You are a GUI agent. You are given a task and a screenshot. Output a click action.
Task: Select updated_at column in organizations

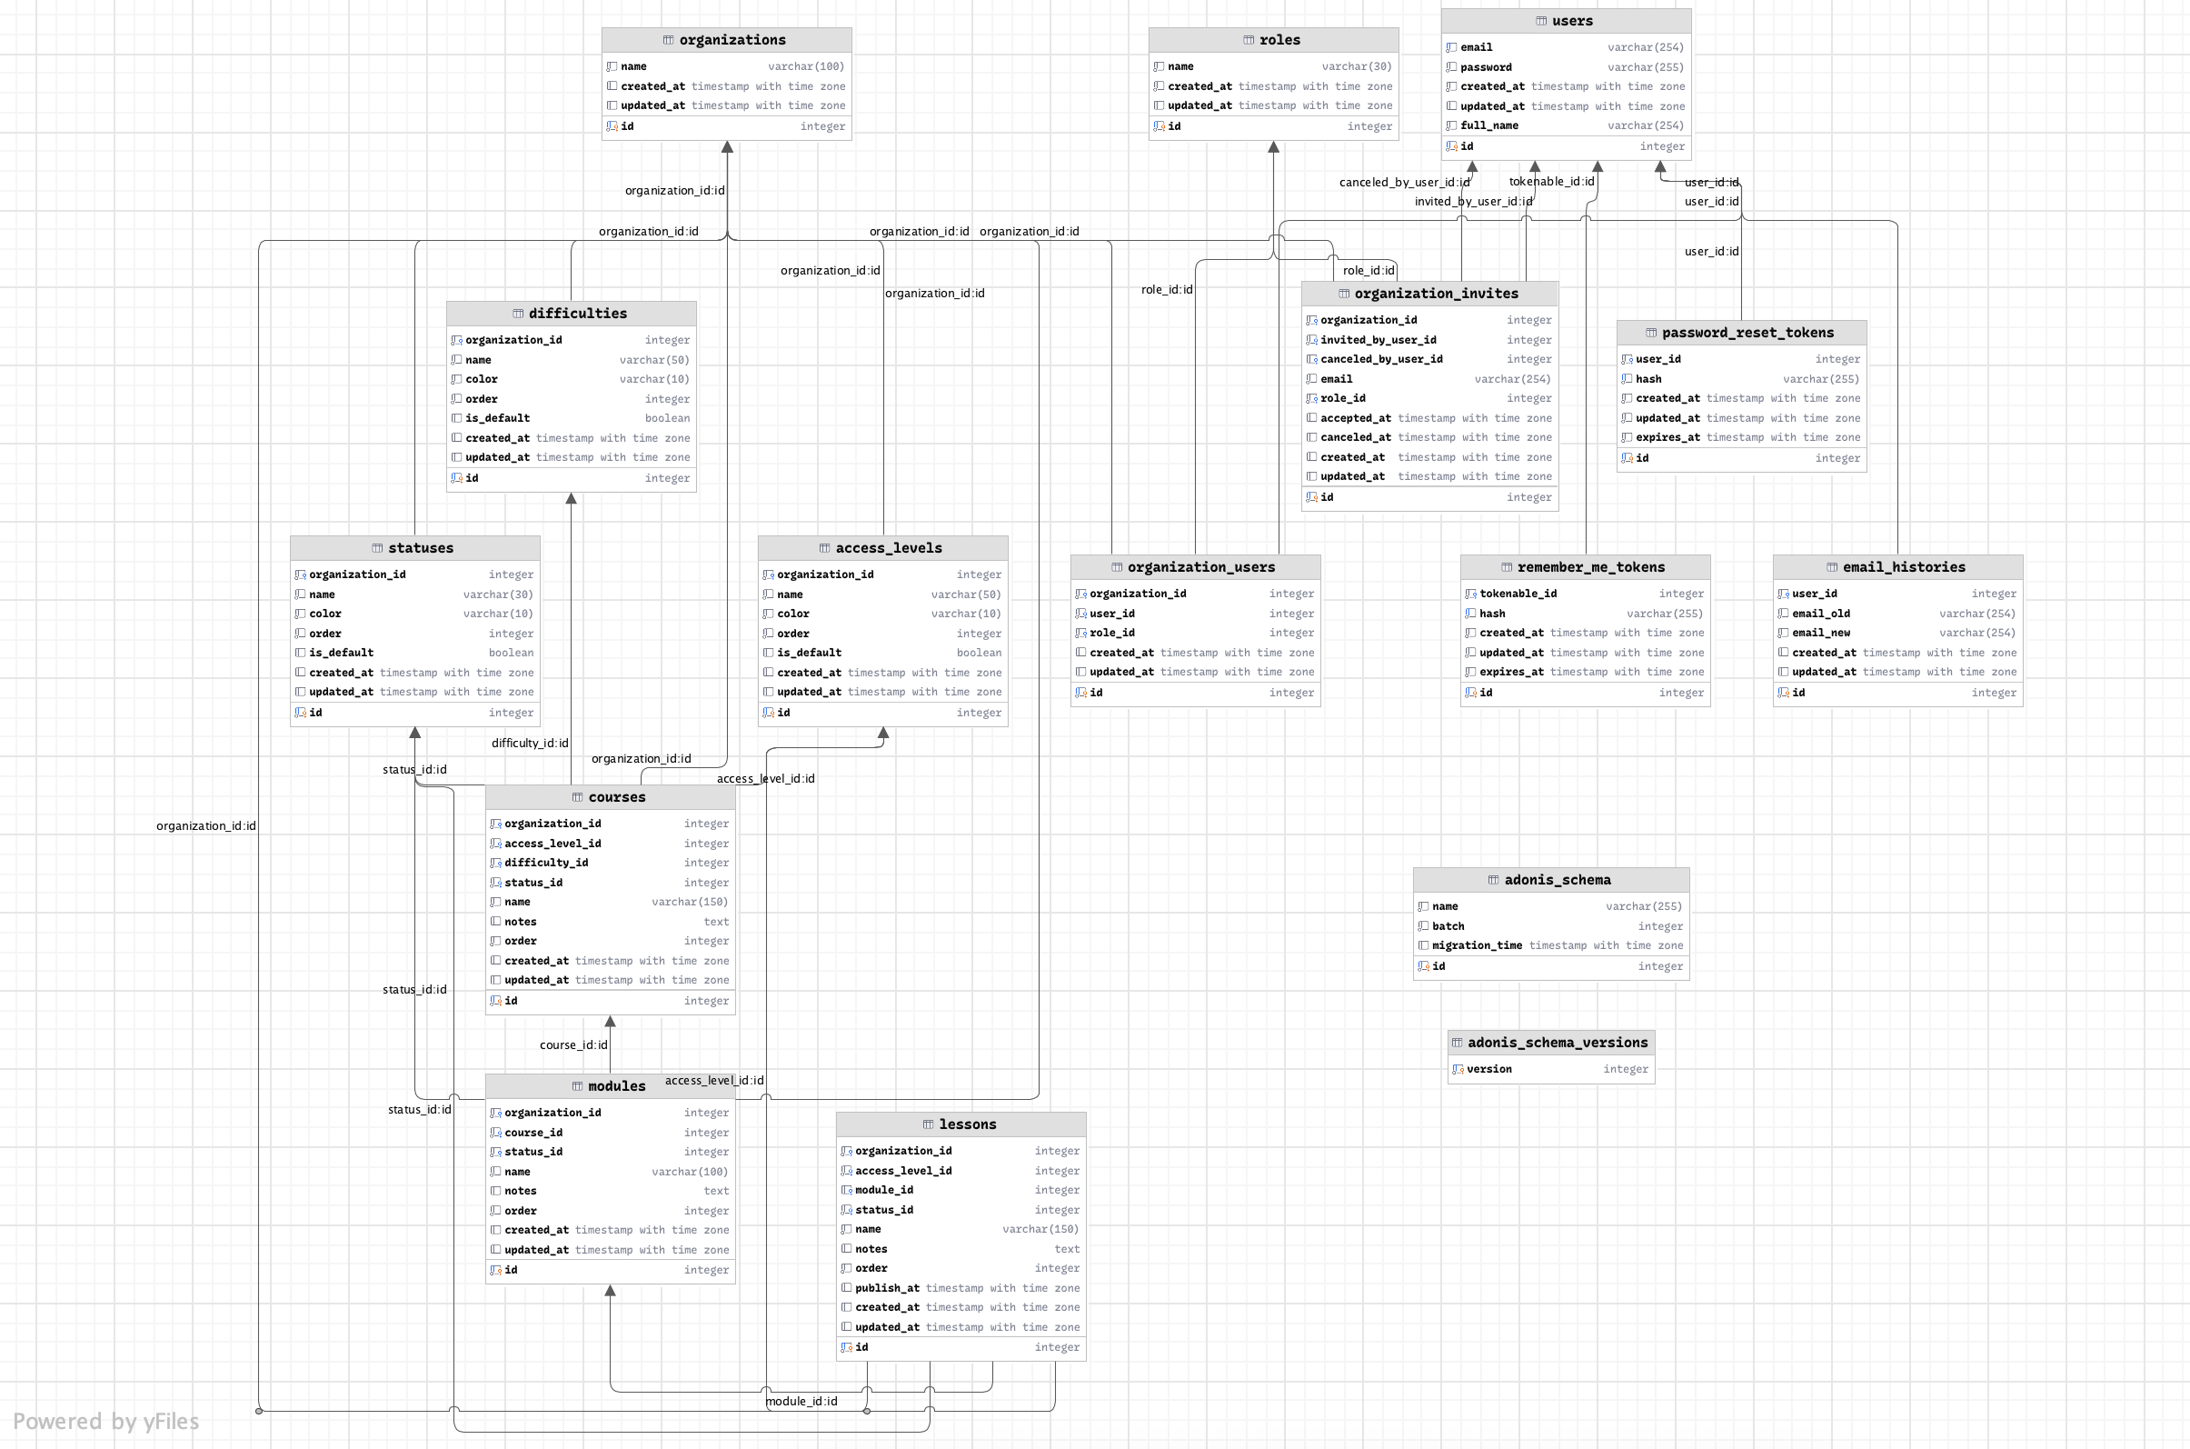click(x=727, y=105)
